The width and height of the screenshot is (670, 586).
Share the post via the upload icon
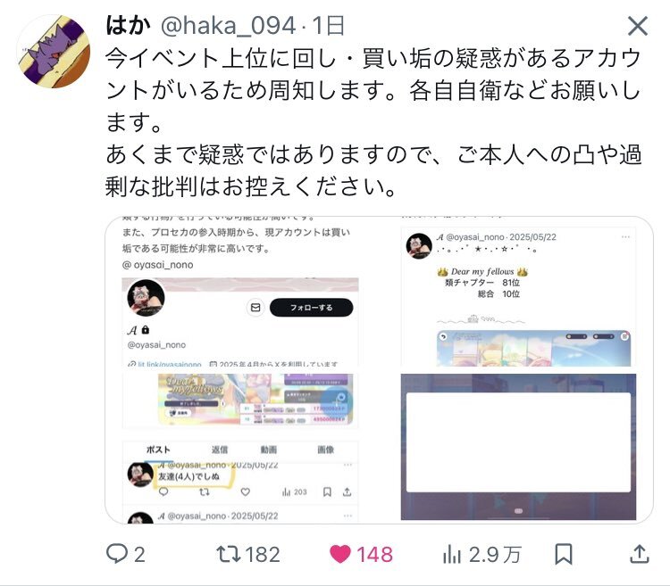click(640, 555)
